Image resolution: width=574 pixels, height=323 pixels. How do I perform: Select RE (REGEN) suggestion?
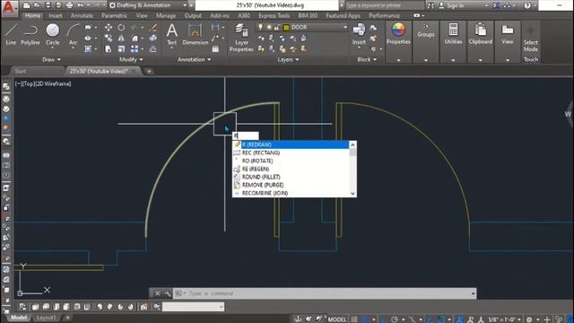click(291, 169)
